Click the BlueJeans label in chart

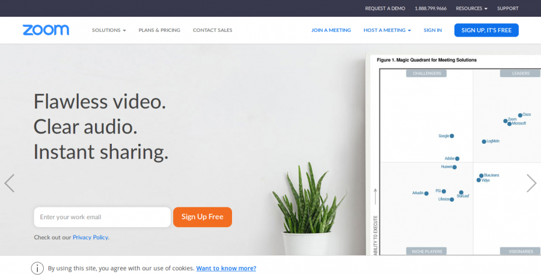491,176
